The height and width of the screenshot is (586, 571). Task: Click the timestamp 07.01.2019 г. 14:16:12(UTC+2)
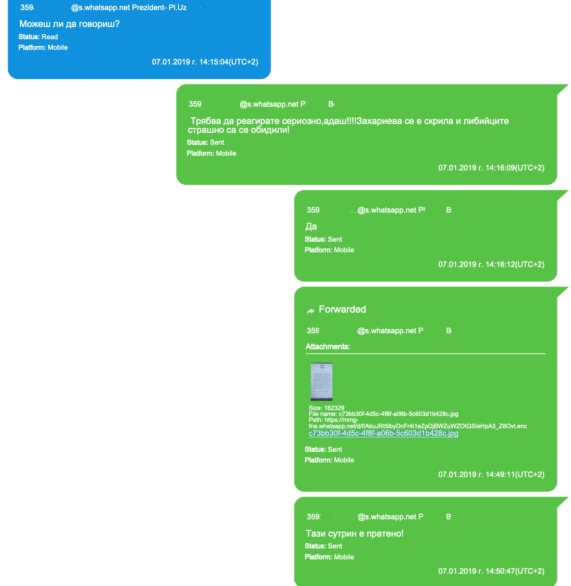[491, 265]
